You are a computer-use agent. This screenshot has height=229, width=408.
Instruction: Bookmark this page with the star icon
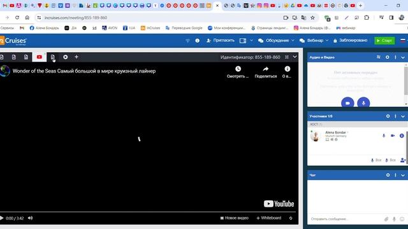point(312,18)
